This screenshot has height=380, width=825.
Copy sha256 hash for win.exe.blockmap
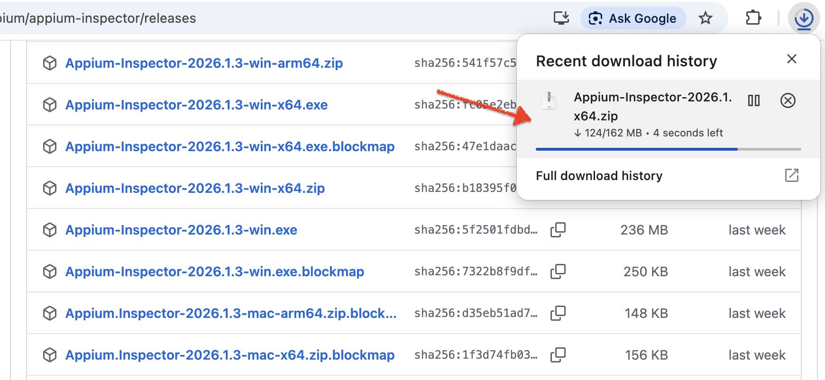558,271
